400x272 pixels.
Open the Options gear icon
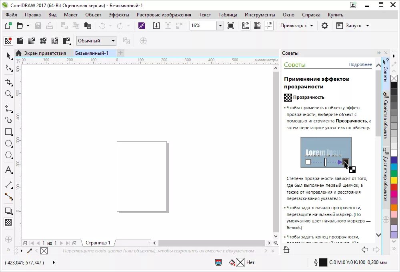pyautogui.click(x=324, y=26)
